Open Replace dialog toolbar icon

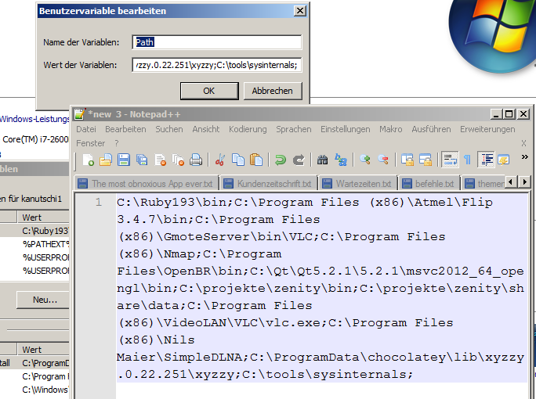(x=341, y=160)
